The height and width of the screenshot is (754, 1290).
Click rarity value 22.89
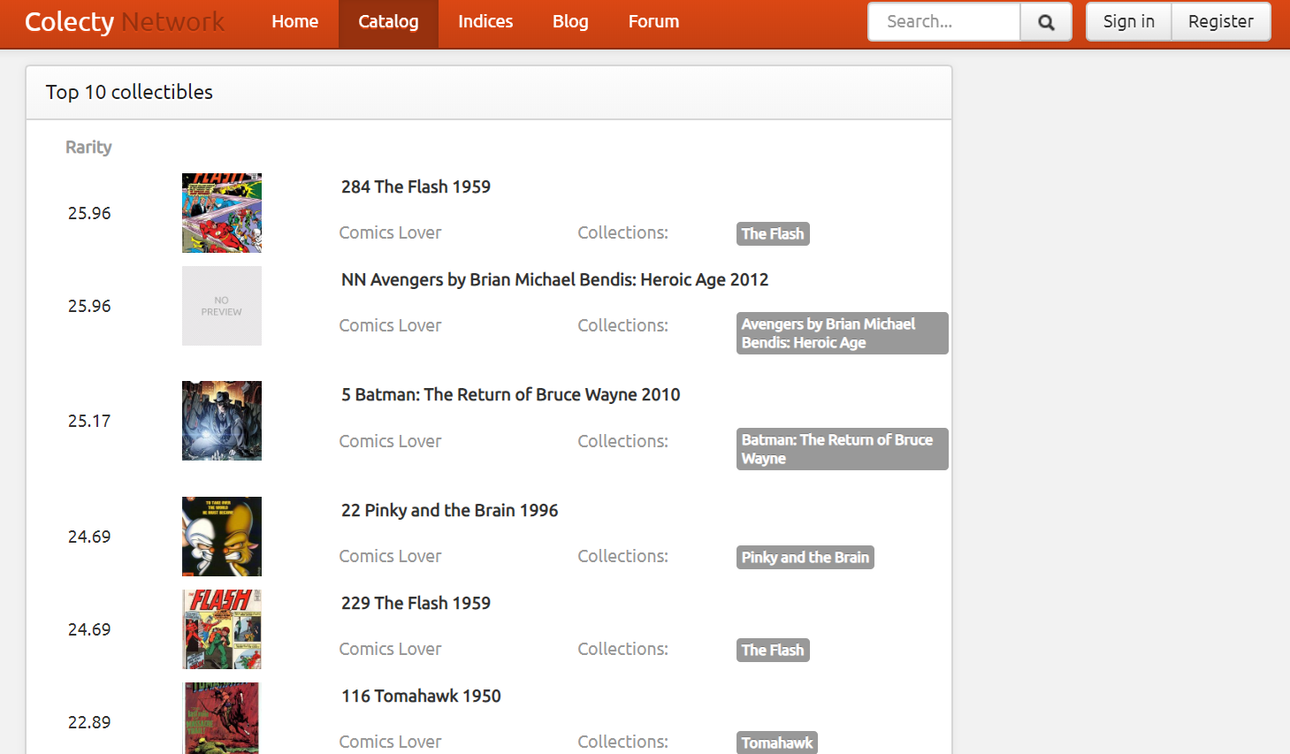tap(89, 722)
